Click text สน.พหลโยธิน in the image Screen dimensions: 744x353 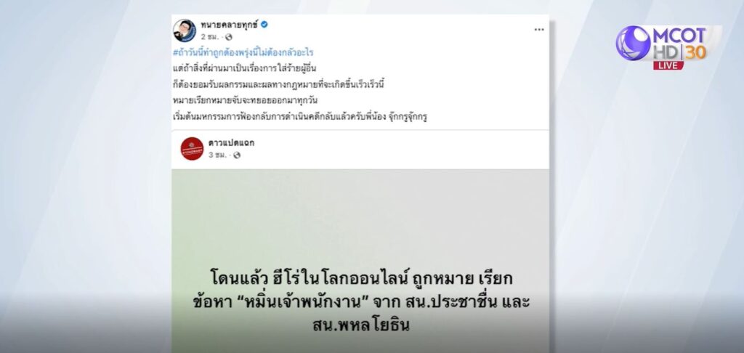360,325
